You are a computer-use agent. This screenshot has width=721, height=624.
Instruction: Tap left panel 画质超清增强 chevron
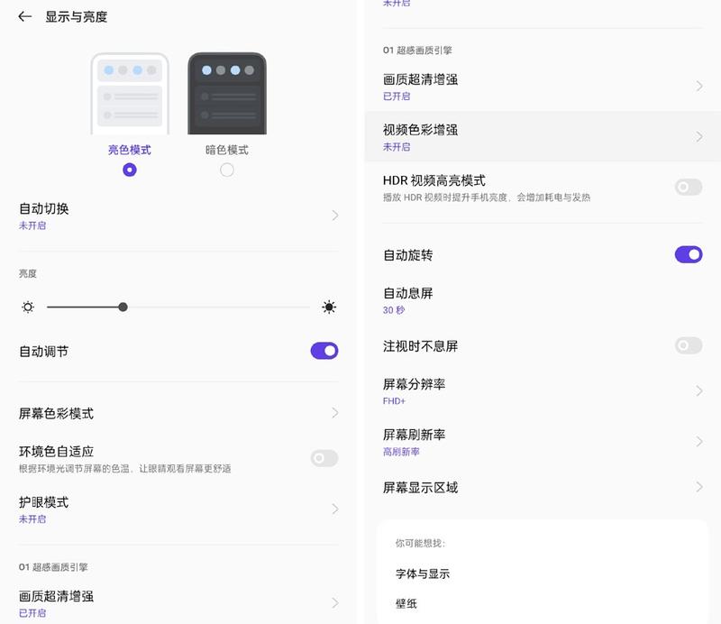[x=335, y=603]
